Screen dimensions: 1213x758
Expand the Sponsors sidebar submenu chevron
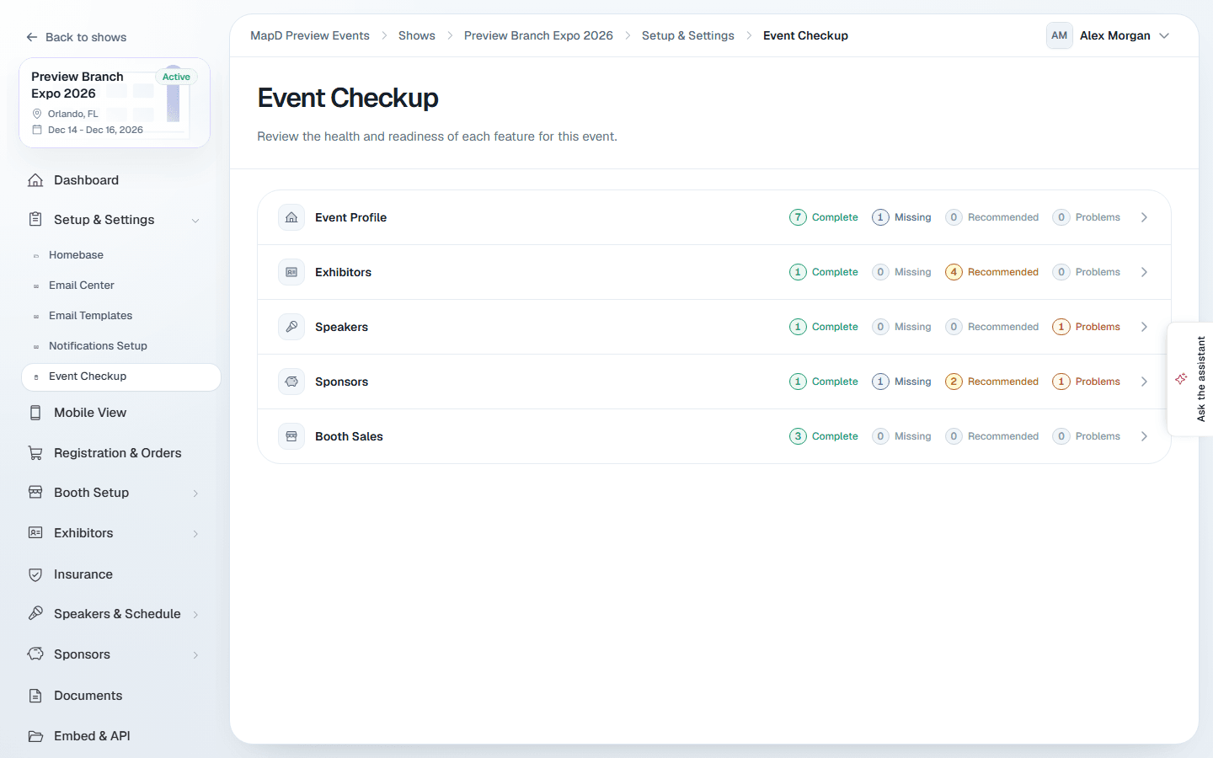(x=195, y=655)
